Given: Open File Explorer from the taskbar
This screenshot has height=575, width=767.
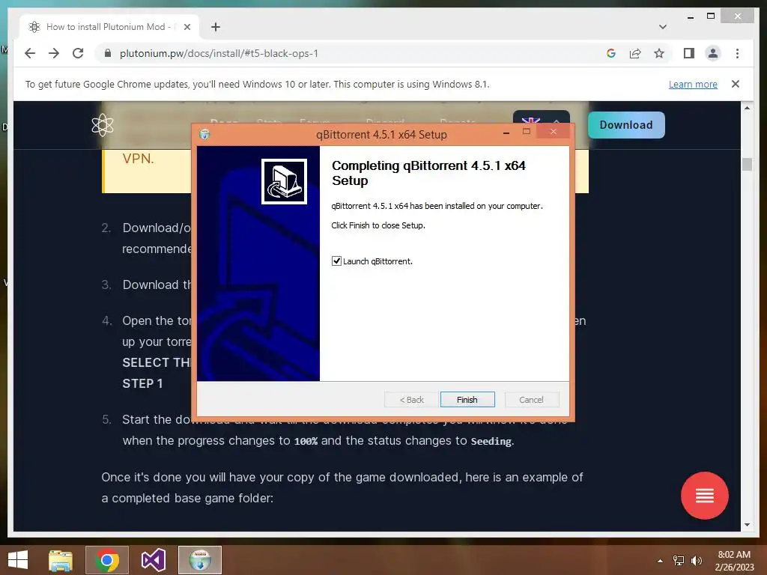Looking at the screenshot, I should 60,560.
